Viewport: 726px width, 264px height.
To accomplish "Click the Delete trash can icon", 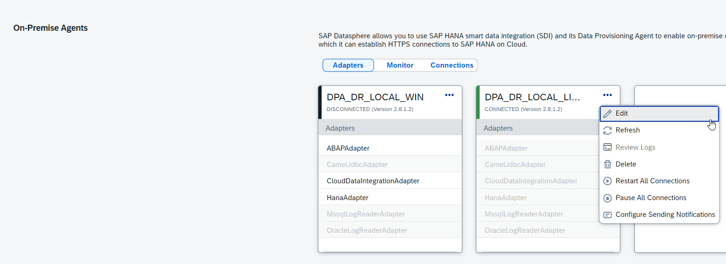I will click(x=607, y=164).
